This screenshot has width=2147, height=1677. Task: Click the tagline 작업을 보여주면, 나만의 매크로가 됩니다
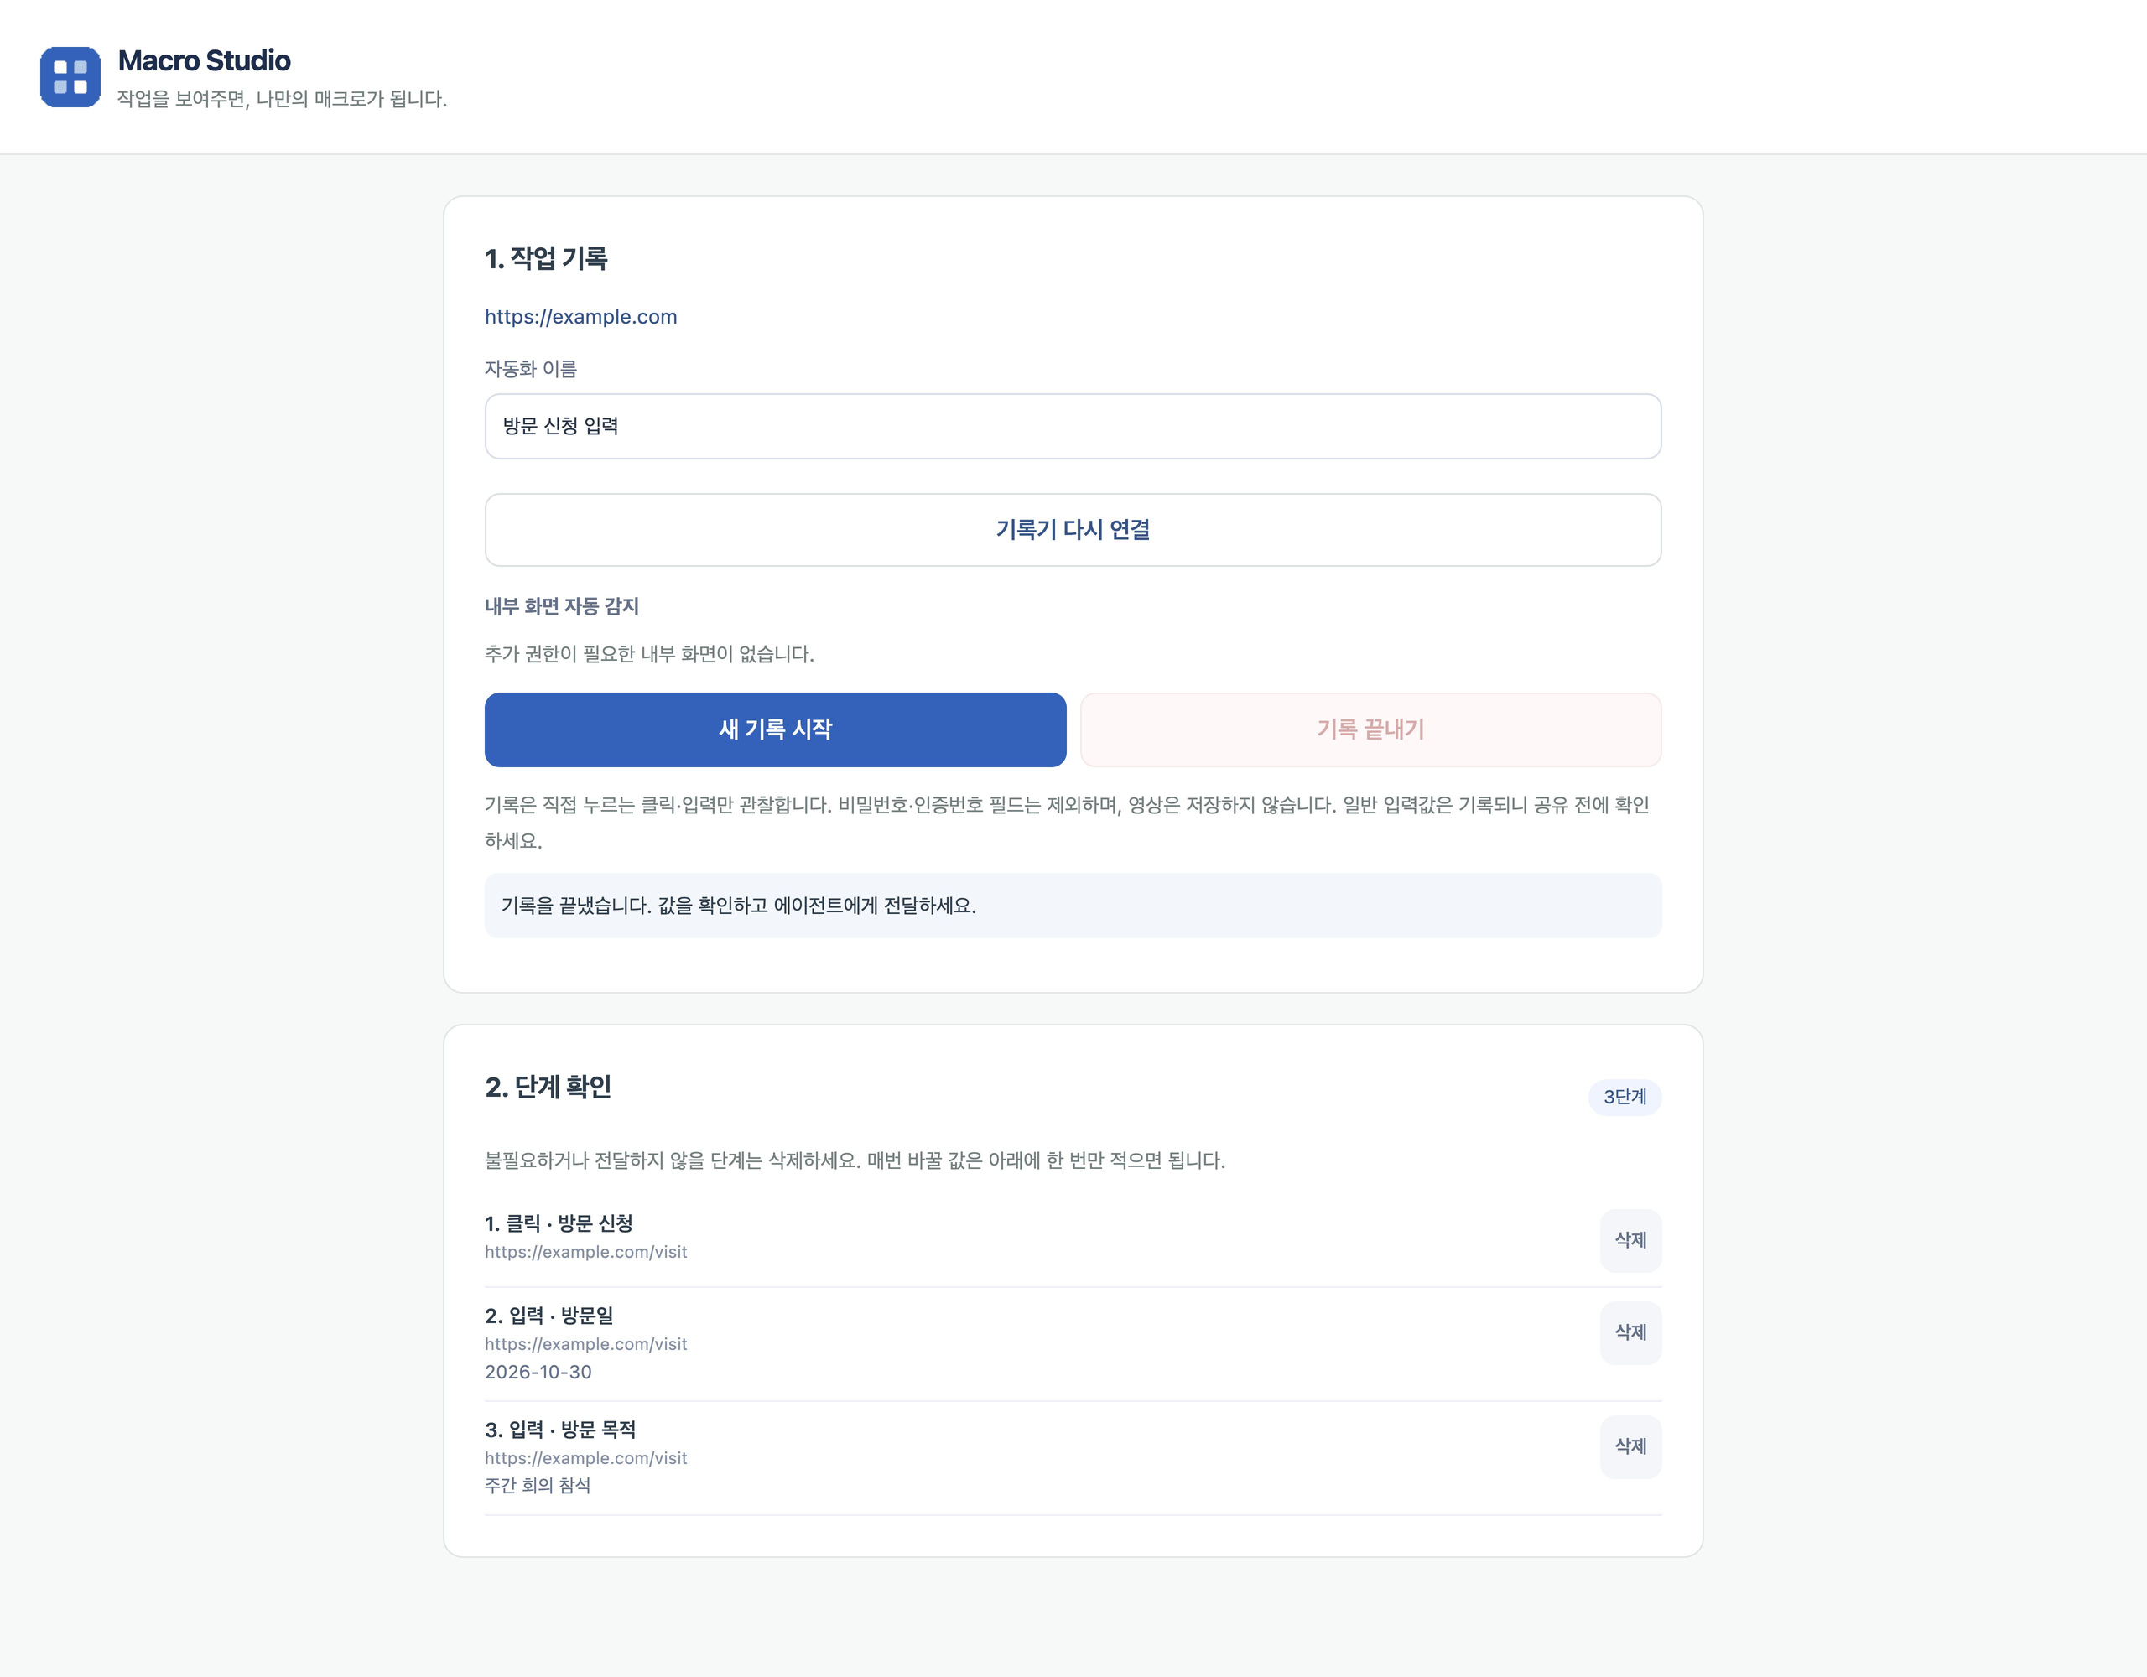click(x=282, y=99)
